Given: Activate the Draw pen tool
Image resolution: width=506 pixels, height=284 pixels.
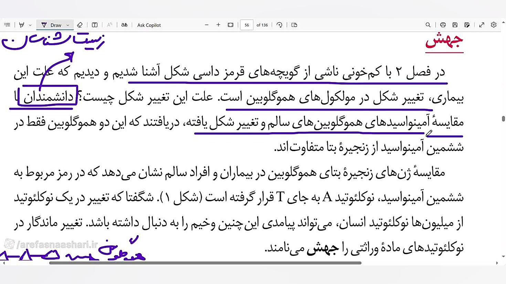Looking at the screenshot, I should coord(51,25).
